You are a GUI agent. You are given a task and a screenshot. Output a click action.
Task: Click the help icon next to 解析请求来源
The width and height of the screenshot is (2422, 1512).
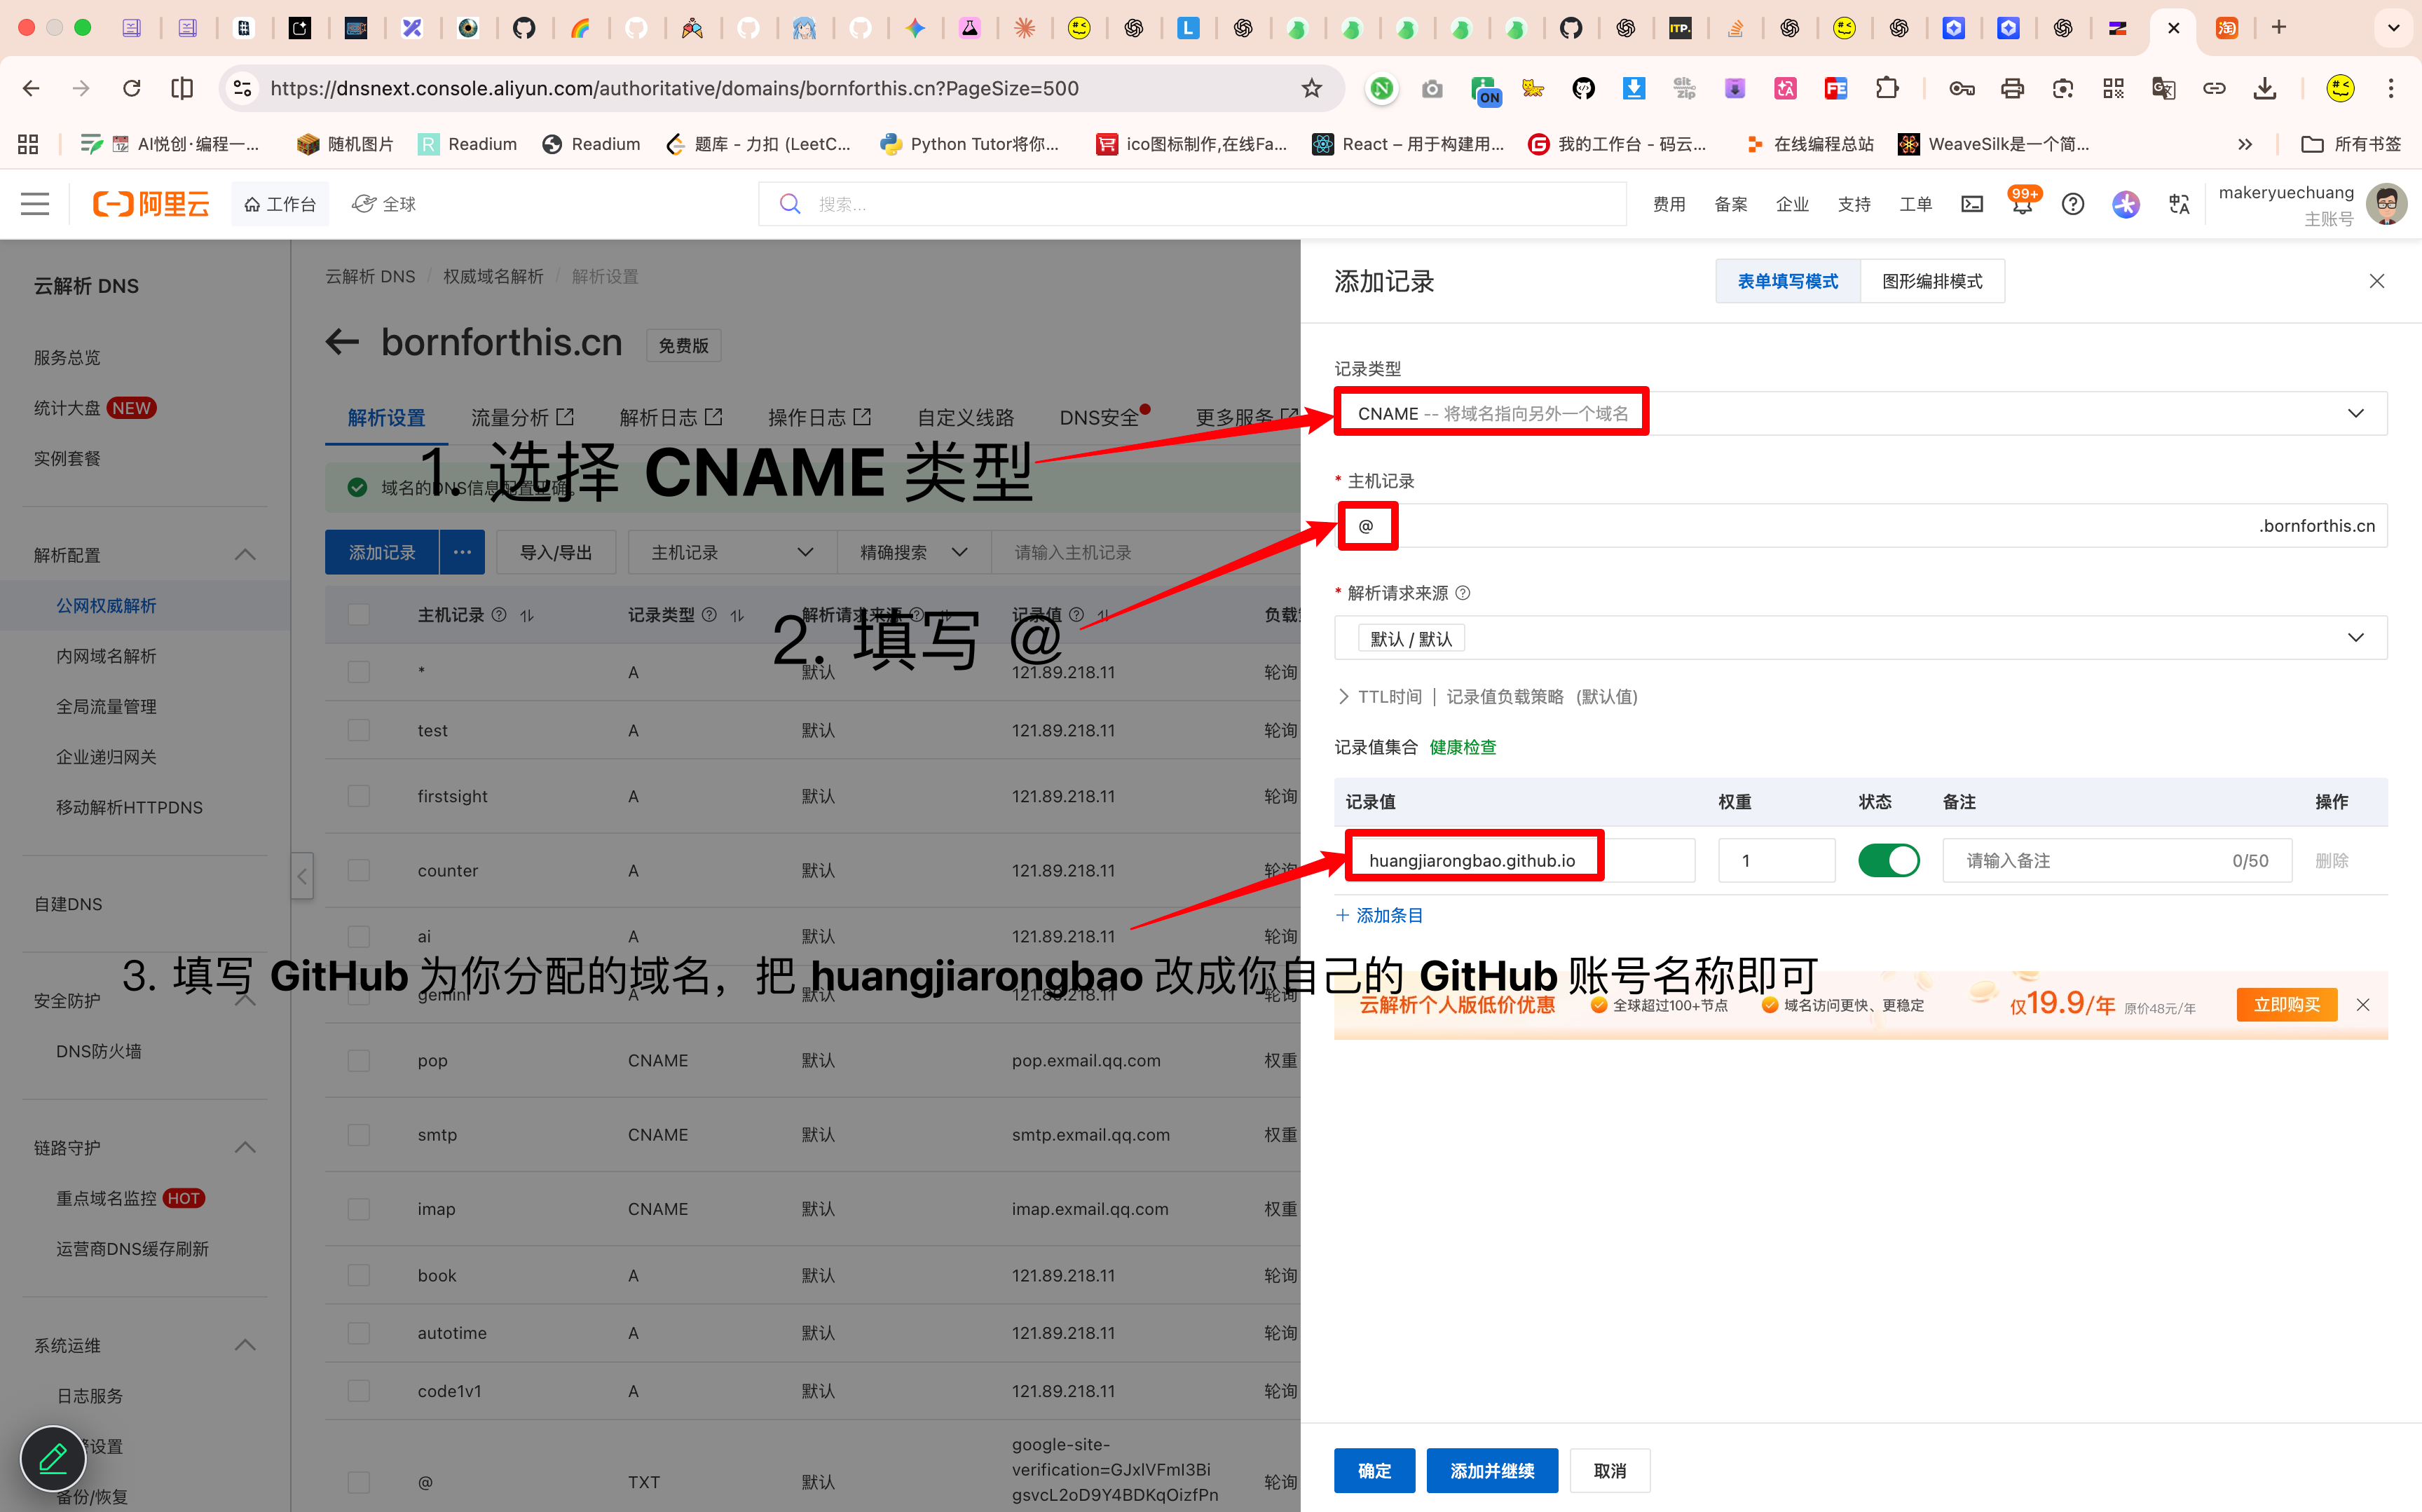[x=1463, y=593]
